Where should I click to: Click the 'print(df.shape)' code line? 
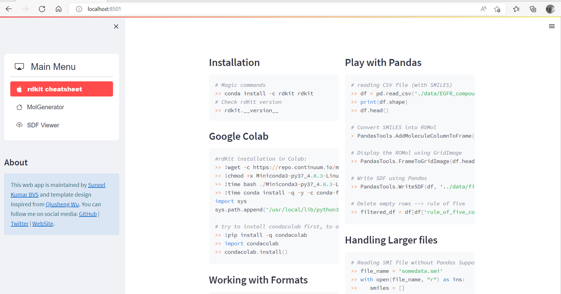pyautogui.click(x=379, y=102)
